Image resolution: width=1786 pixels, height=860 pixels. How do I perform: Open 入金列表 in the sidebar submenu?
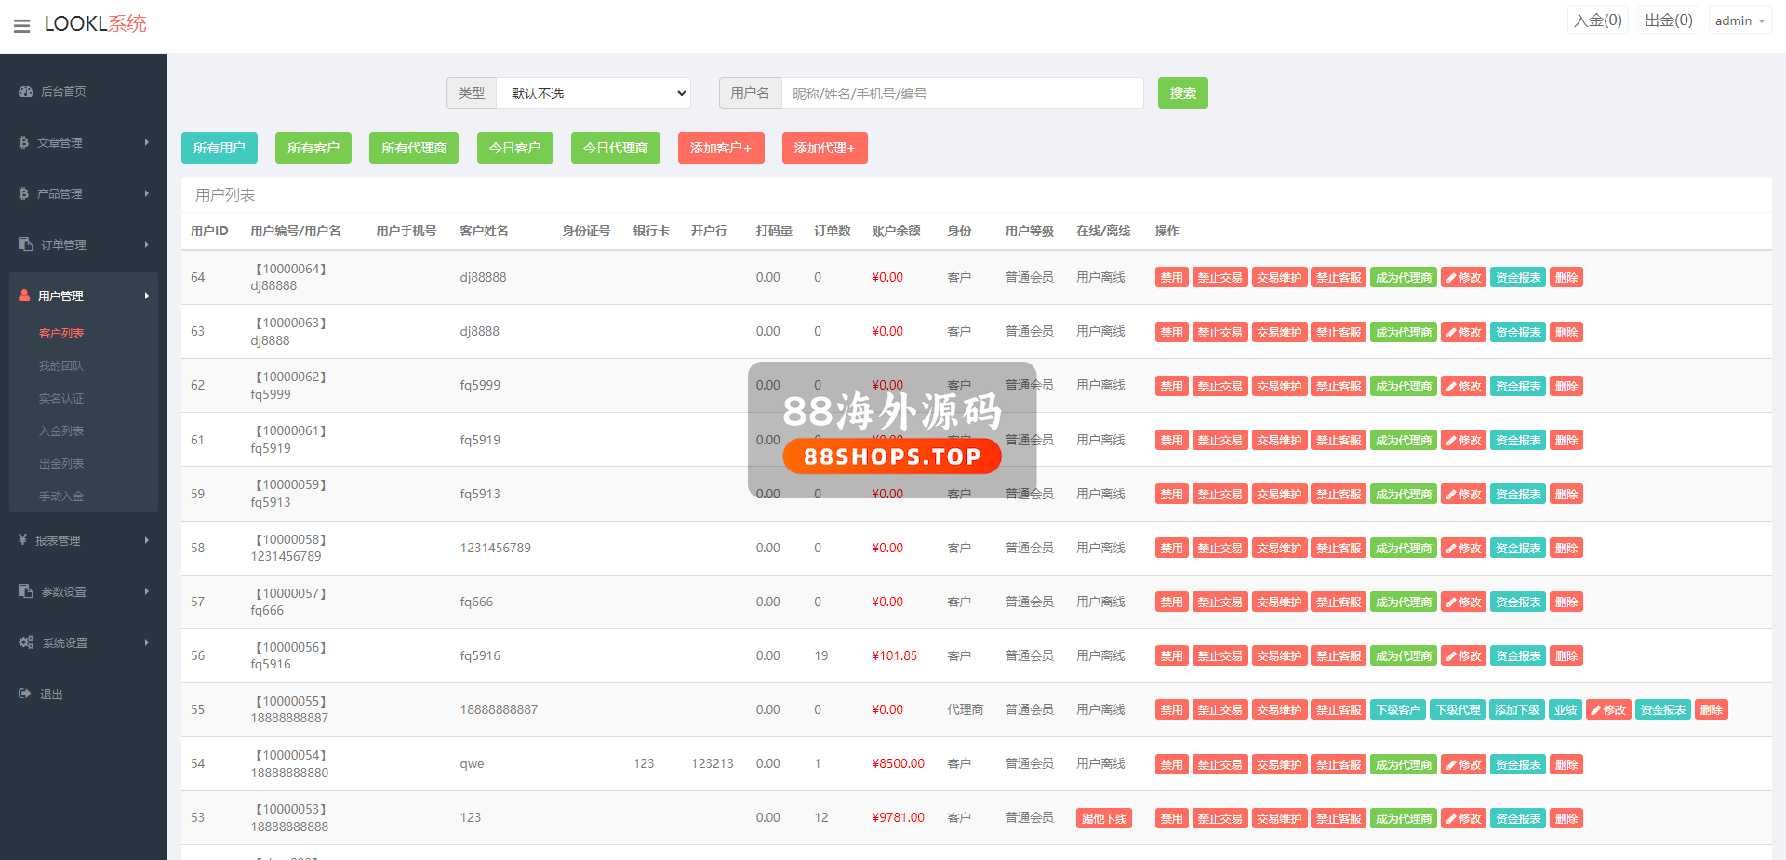click(61, 431)
